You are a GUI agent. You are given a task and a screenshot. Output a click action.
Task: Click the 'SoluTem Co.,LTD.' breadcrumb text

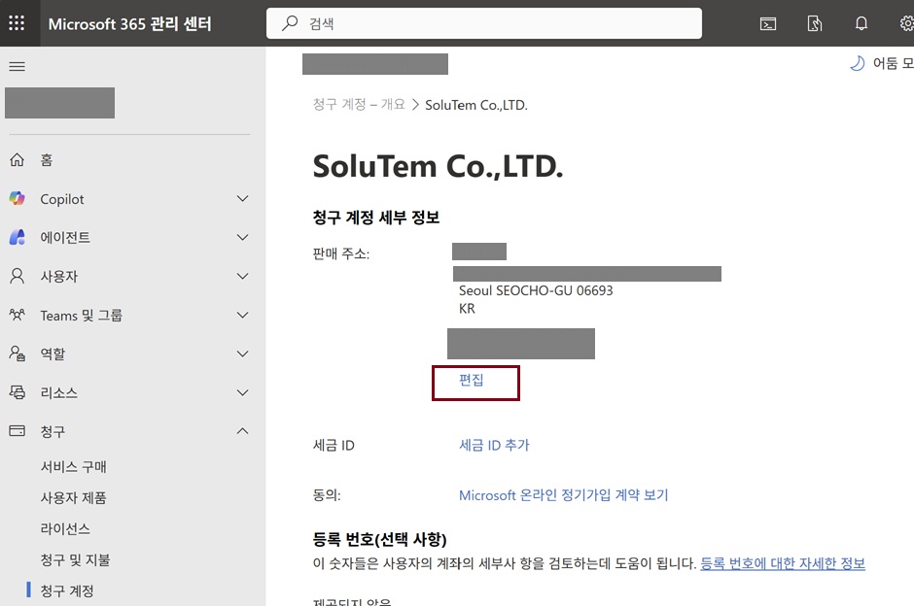tap(476, 105)
